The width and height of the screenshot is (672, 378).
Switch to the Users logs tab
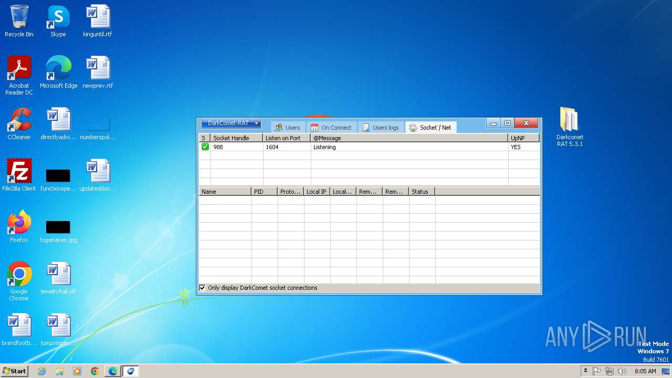(x=381, y=127)
